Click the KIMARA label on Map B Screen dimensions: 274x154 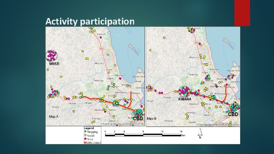pyautogui.click(x=185, y=99)
